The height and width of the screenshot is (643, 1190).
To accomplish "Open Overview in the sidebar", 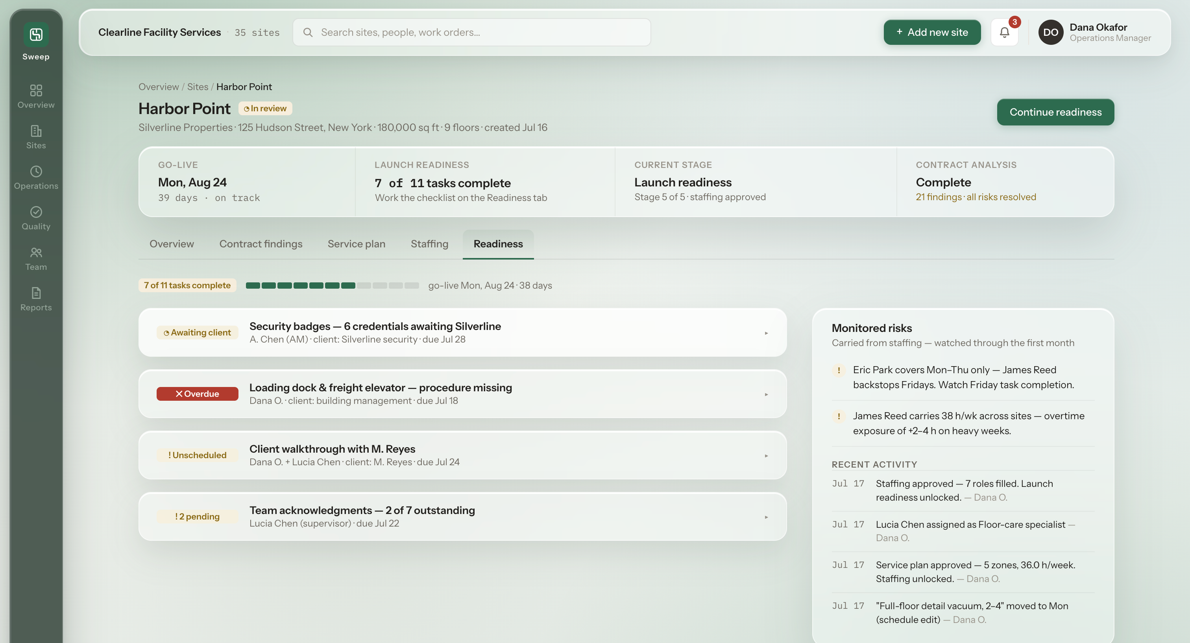I will pyautogui.click(x=36, y=96).
